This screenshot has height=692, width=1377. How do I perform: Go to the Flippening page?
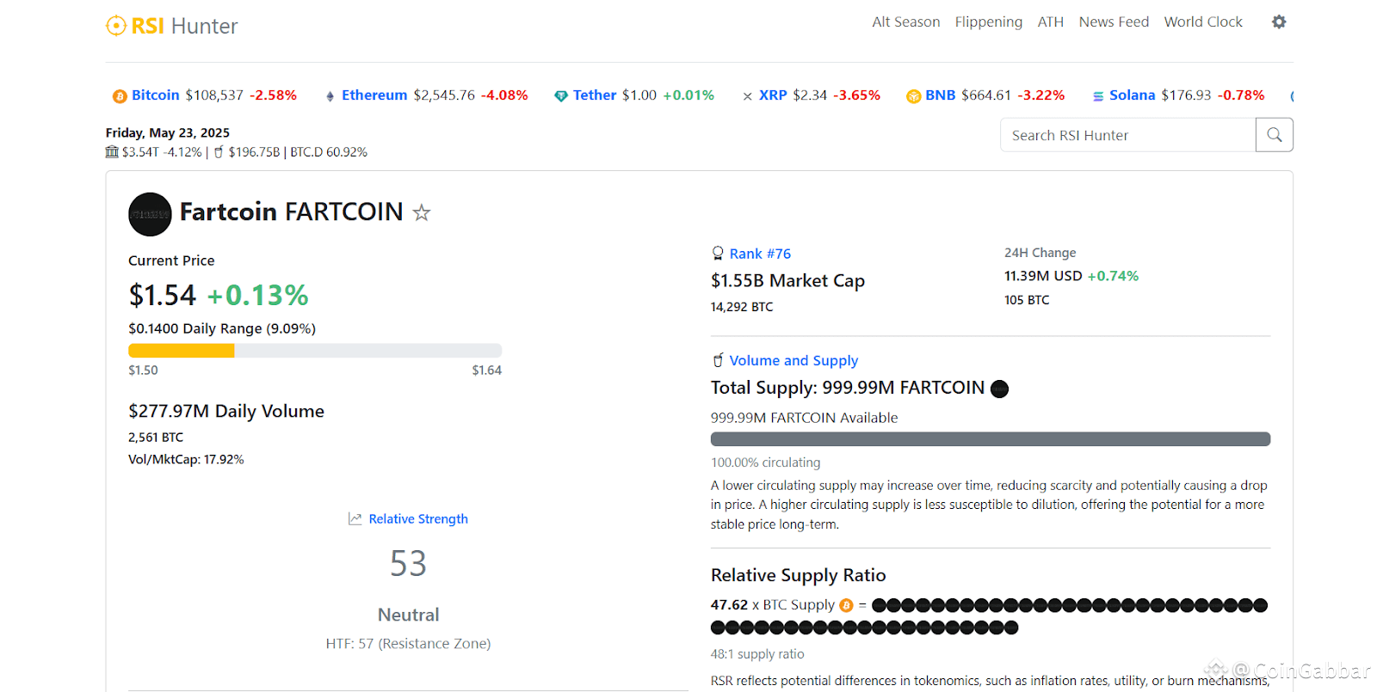pos(988,21)
